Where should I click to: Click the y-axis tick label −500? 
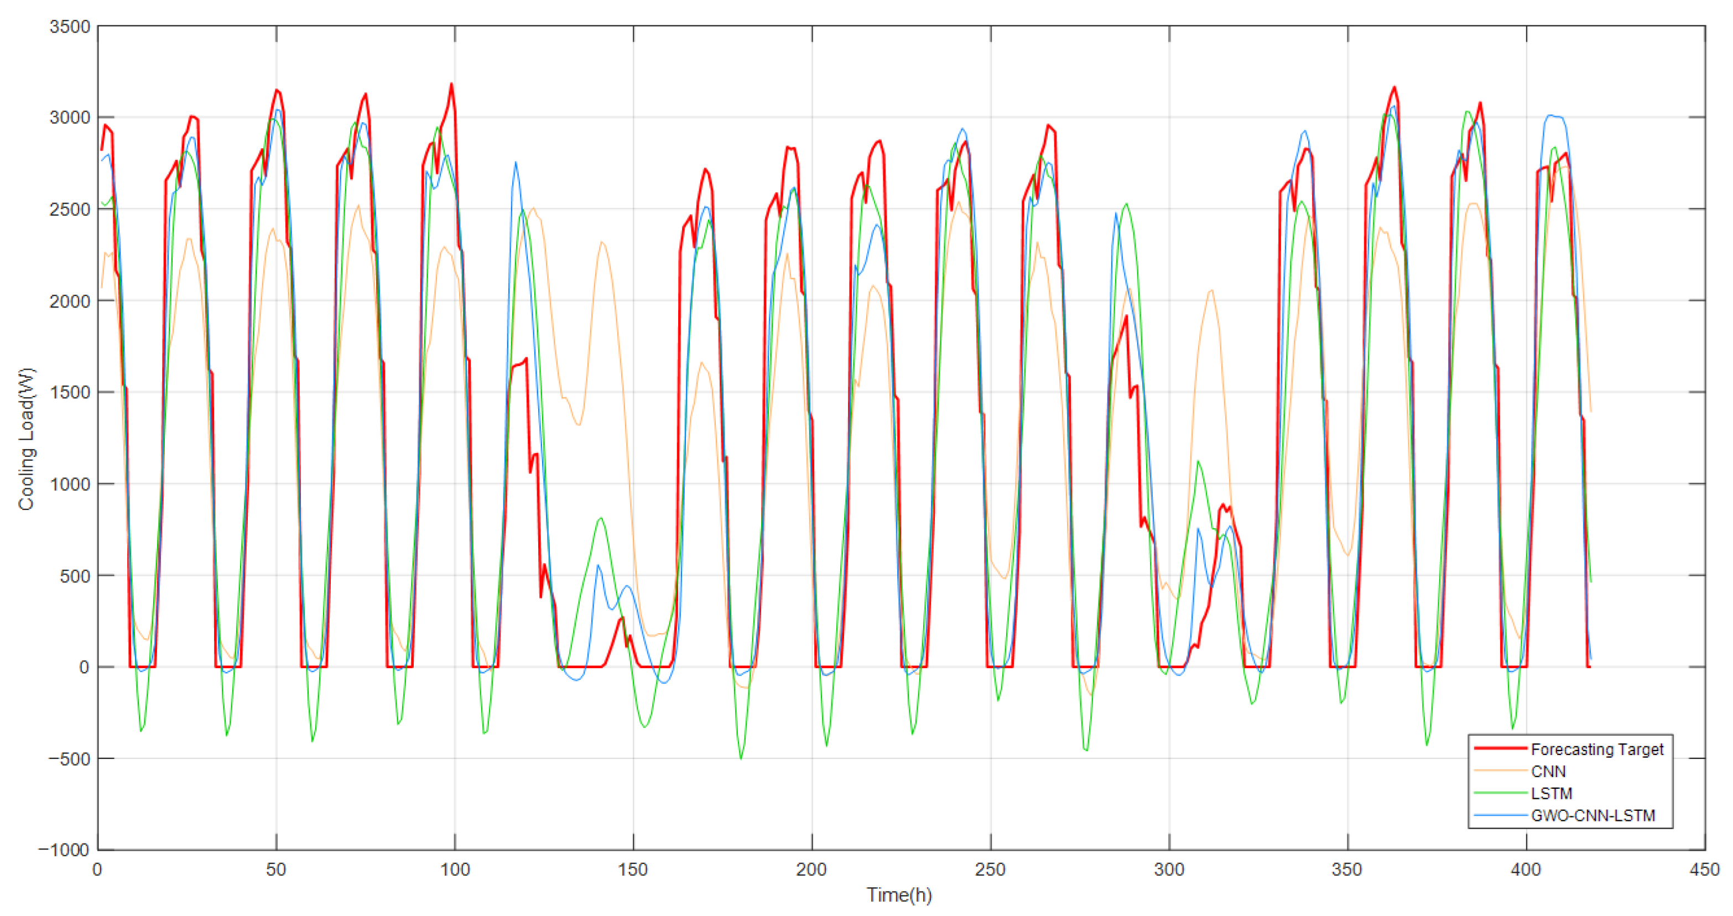[69, 758]
